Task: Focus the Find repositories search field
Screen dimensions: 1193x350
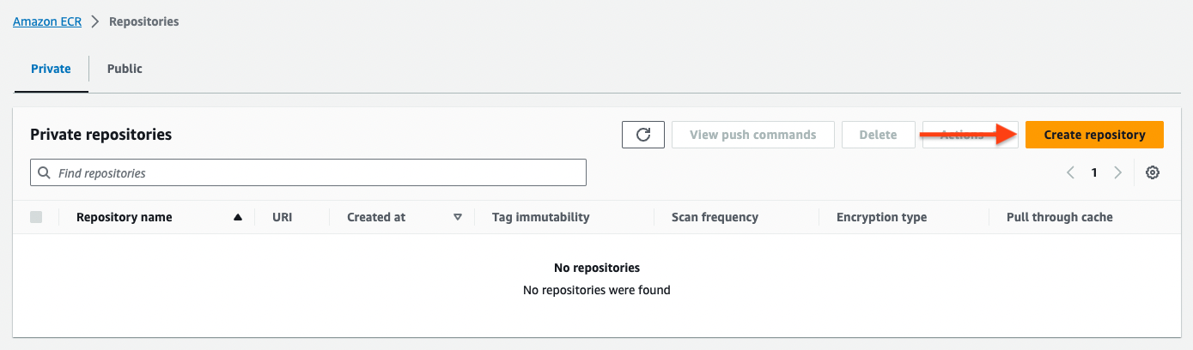Action: [308, 172]
